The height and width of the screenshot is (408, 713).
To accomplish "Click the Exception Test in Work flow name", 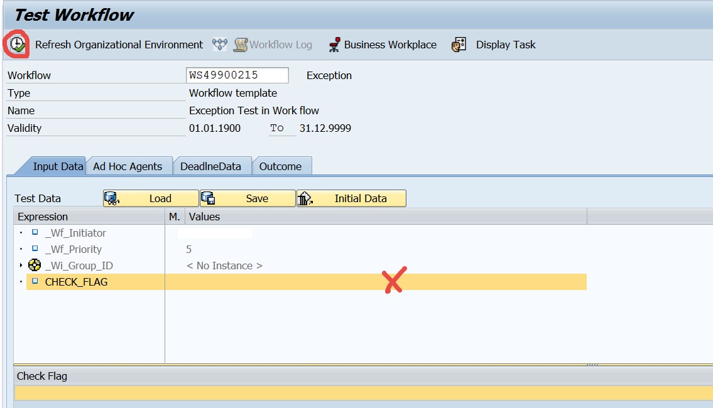I will point(254,110).
